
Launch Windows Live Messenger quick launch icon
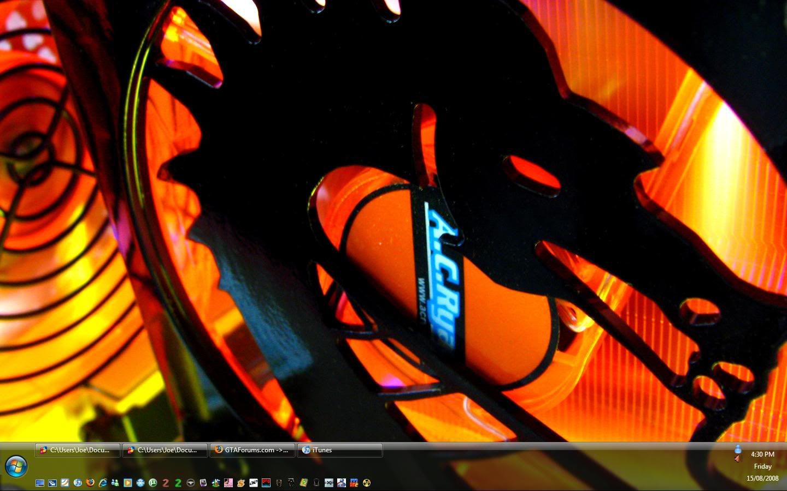(115, 483)
